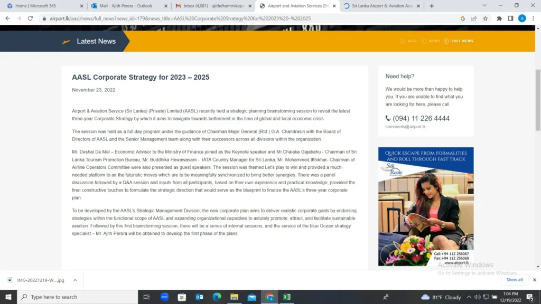Expand options for the downloaded IMG file
This screenshot has width=541, height=304.
(75, 280)
